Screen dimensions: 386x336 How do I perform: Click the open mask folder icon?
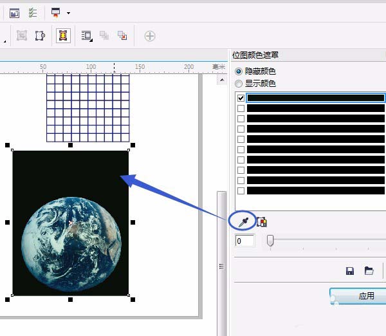[x=369, y=271]
